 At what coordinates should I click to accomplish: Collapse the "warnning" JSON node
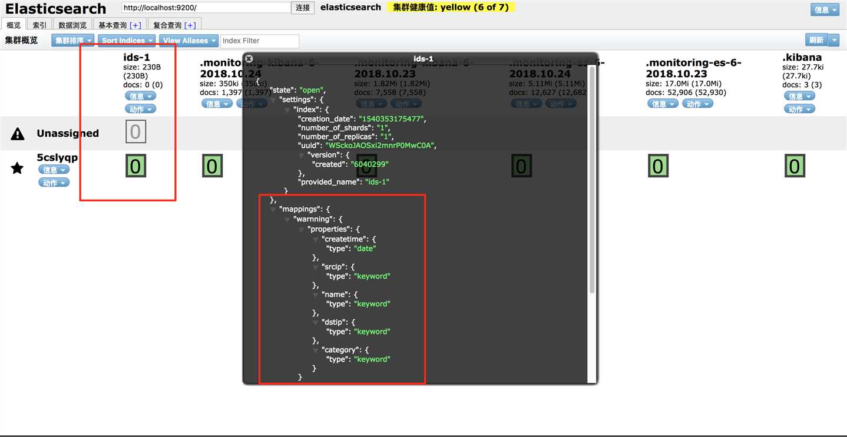288,220
